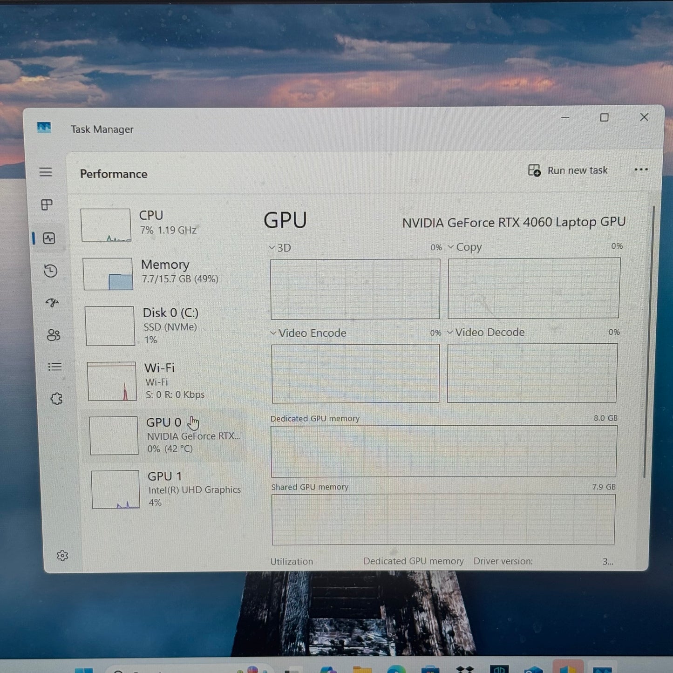Open the App history page
The height and width of the screenshot is (673, 673).
[x=49, y=271]
